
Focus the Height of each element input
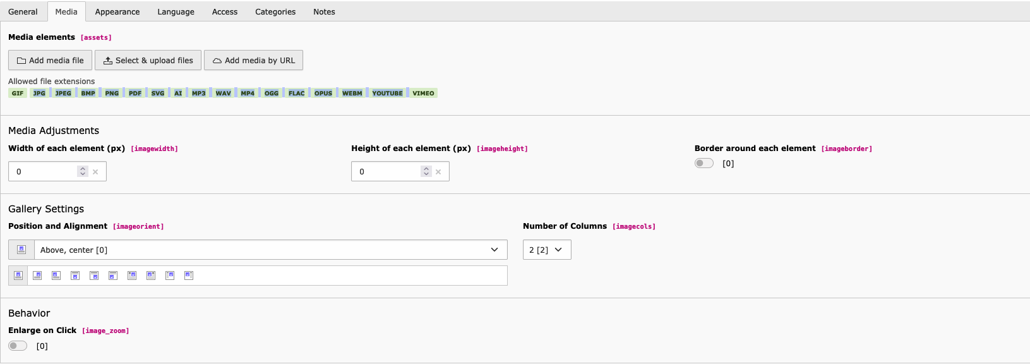[386, 172]
